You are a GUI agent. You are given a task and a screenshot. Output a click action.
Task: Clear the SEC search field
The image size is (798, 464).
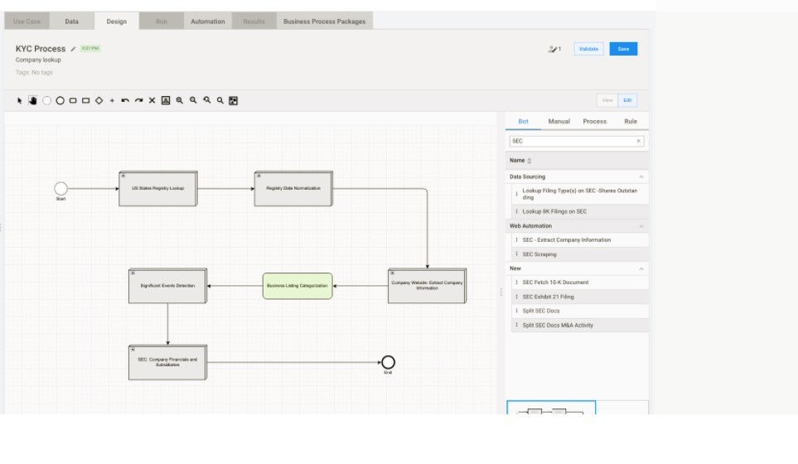tap(638, 141)
